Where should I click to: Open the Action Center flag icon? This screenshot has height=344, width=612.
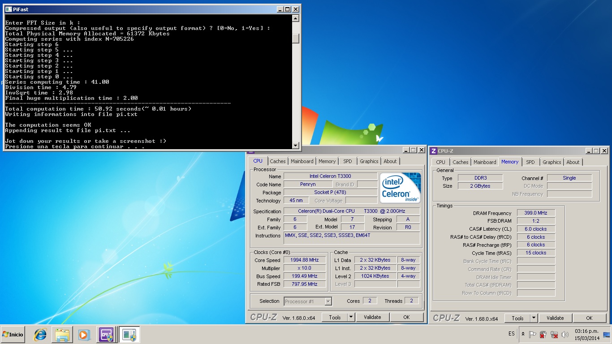(x=533, y=334)
